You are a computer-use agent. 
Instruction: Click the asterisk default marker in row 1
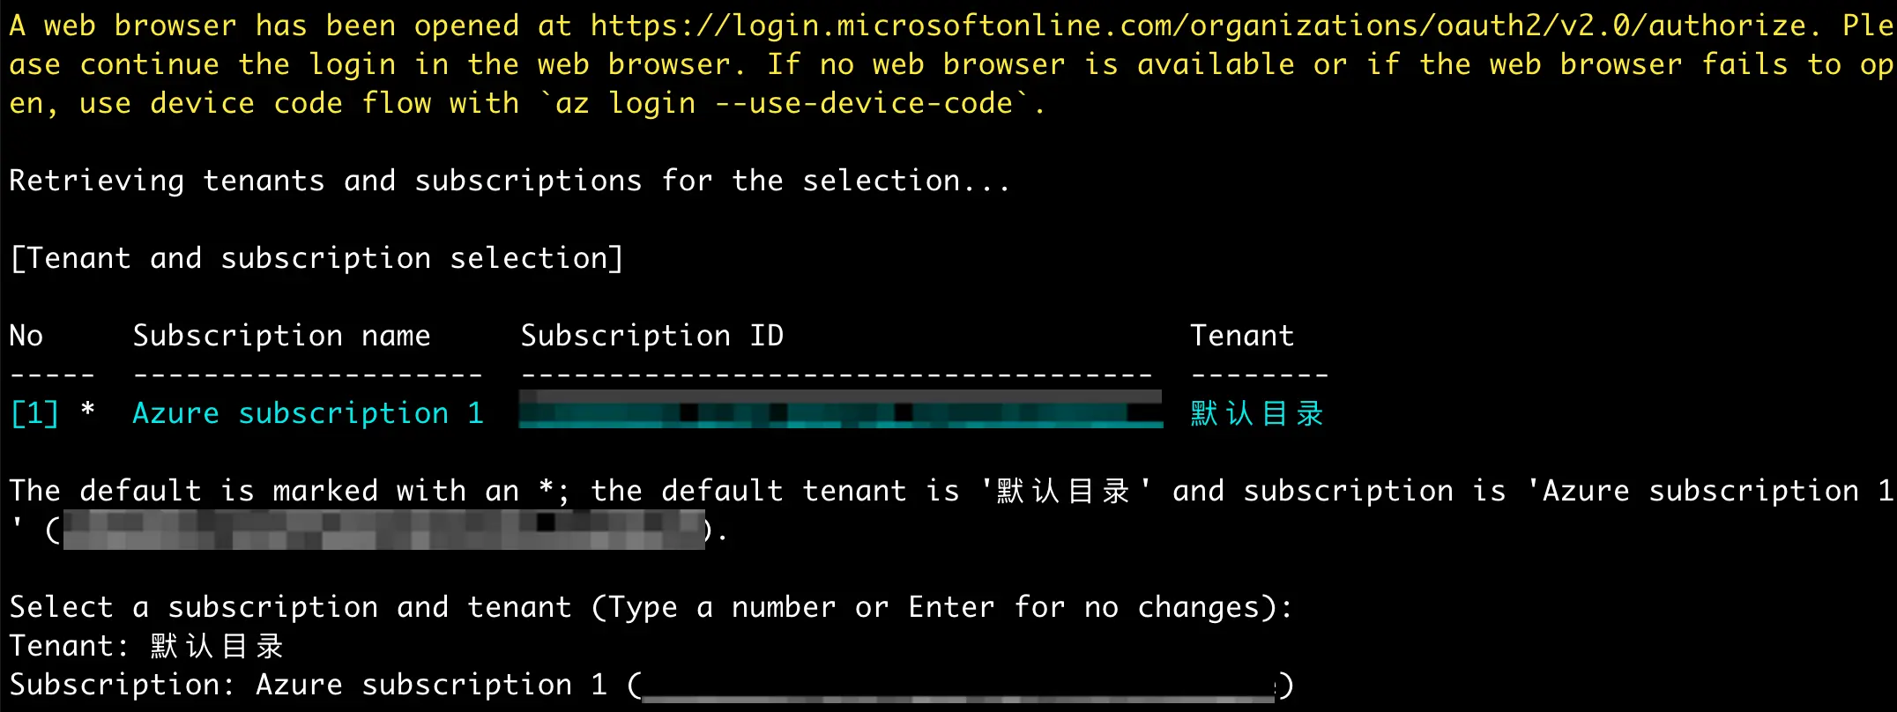tap(87, 411)
